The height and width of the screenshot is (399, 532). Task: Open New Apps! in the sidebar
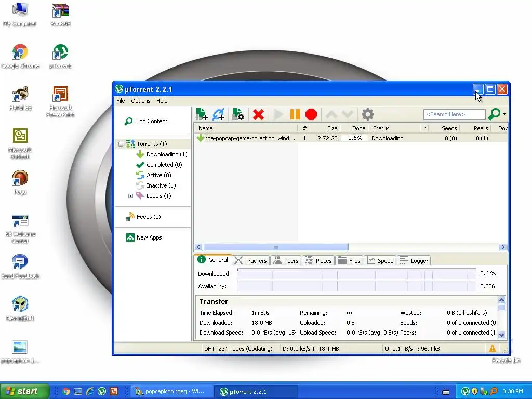(x=150, y=237)
